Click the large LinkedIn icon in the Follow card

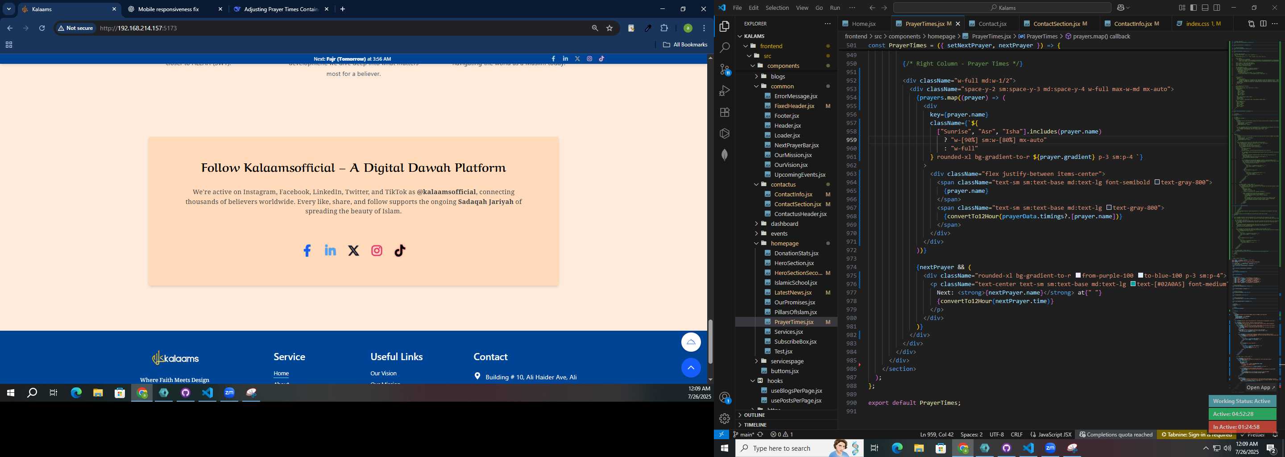click(x=330, y=250)
